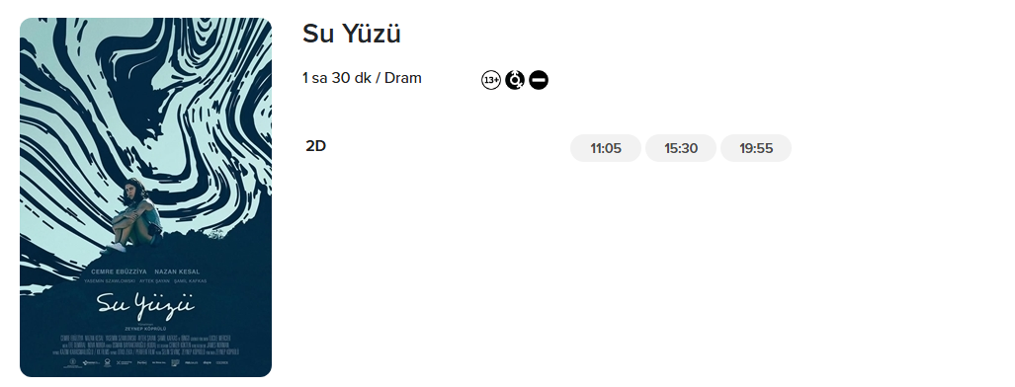Choose the 15:30 screening time
This screenshot has width=1015, height=387.
coord(680,148)
